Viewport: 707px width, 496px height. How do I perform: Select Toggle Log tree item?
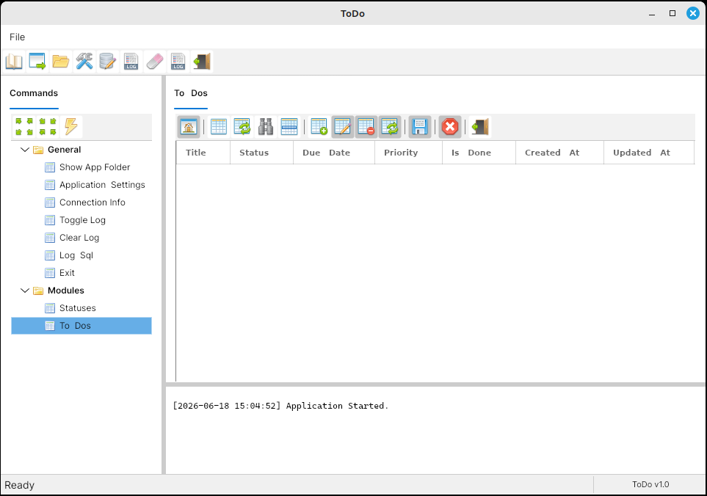click(82, 220)
